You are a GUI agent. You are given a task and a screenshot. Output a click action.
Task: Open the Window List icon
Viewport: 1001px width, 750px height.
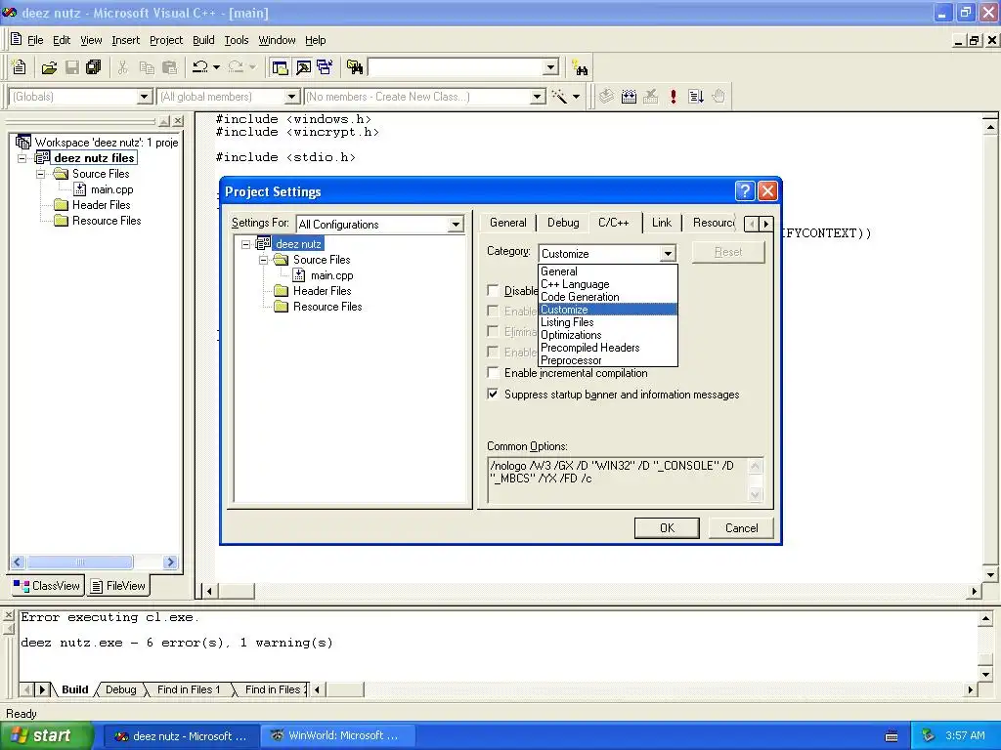[x=325, y=67]
